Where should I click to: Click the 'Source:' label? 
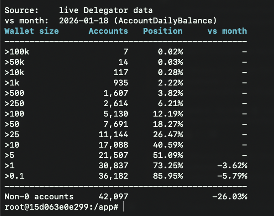(x=22, y=10)
